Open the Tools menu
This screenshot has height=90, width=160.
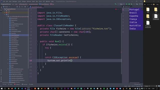pos(40,1)
